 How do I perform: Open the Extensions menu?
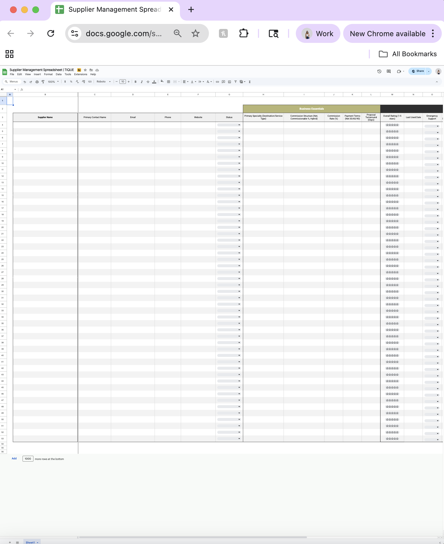tap(80, 74)
